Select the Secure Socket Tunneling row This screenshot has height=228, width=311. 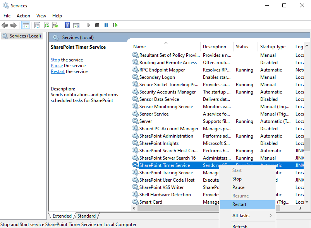(218, 84)
